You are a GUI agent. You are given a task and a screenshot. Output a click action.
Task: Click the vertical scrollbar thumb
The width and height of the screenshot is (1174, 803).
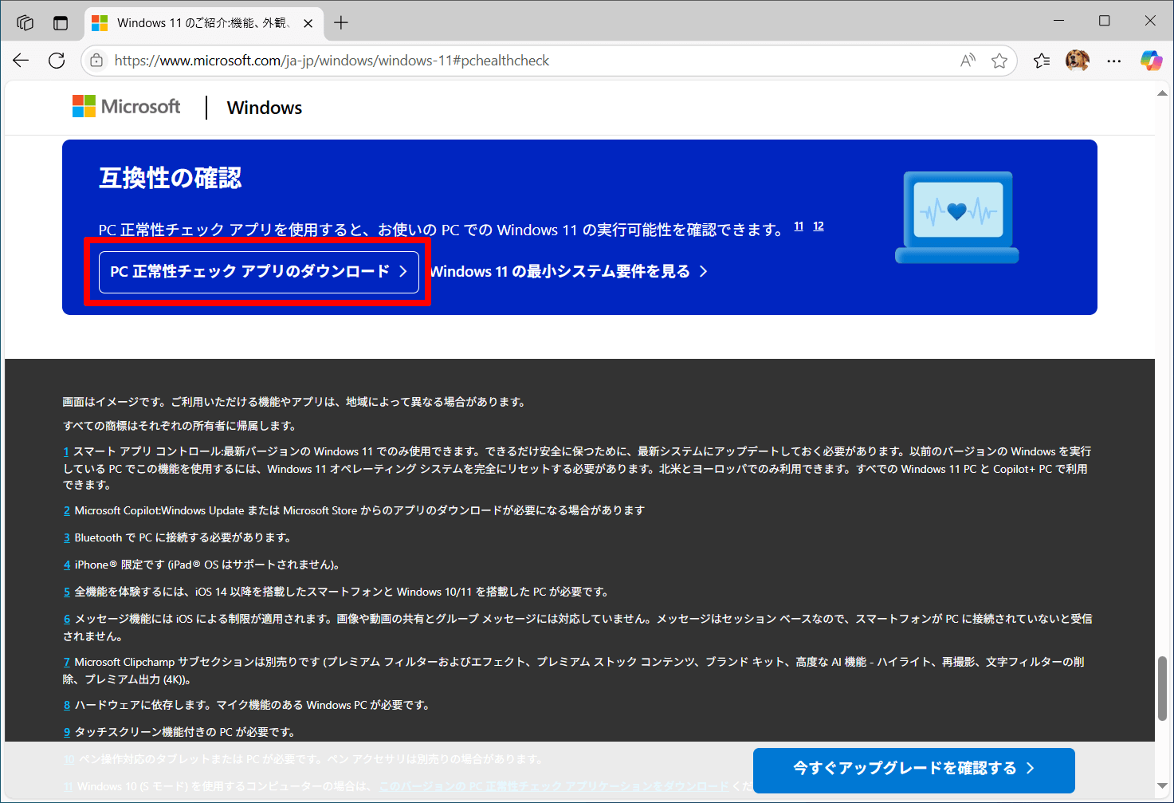(1162, 688)
